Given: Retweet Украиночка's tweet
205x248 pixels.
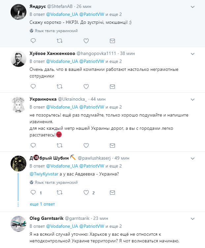Looking at the screenshot, I should (59, 145).
